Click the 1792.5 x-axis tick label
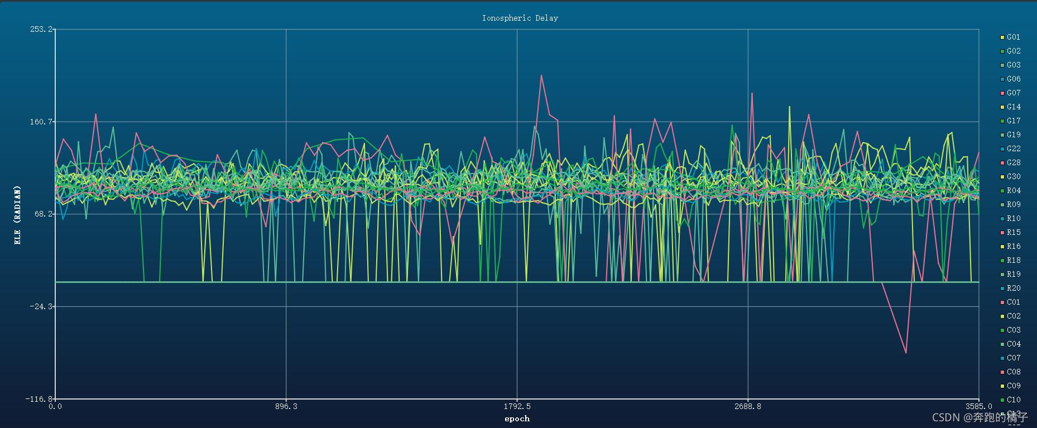The height and width of the screenshot is (428, 1037). (x=517, y=406)
